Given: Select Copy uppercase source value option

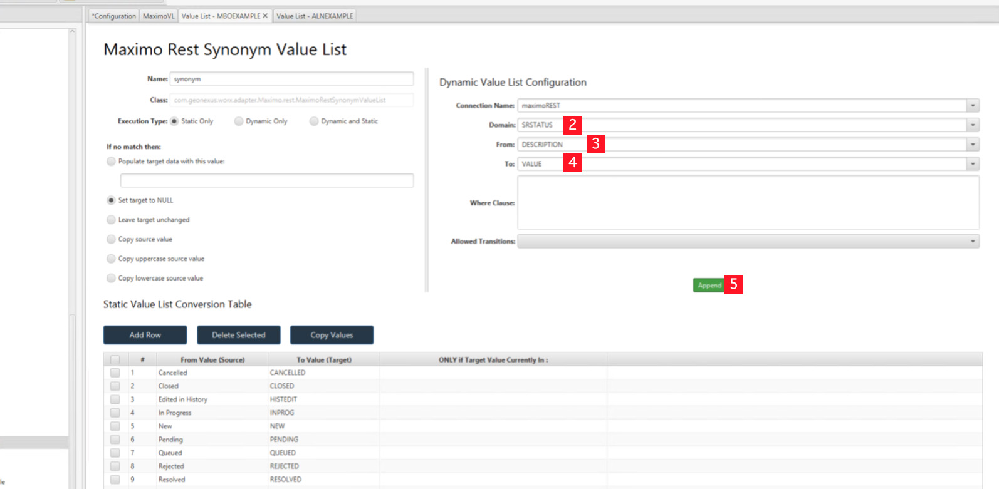Looking at the screenshot, I should click(x=111, y=259).
